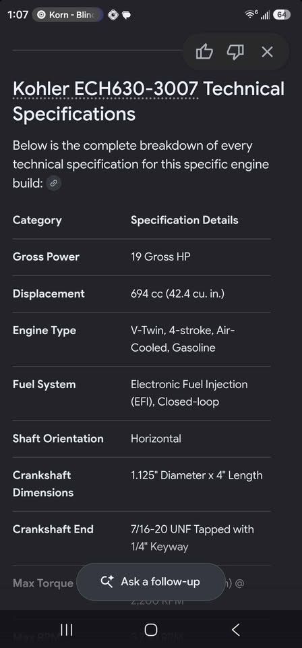Tap the chat bubble notification icon

[127, 15]
